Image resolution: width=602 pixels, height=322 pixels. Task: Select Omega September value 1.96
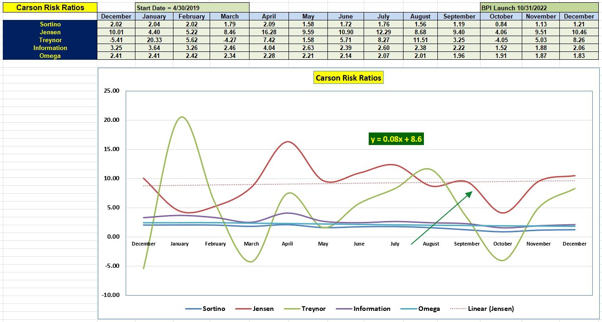460,56
